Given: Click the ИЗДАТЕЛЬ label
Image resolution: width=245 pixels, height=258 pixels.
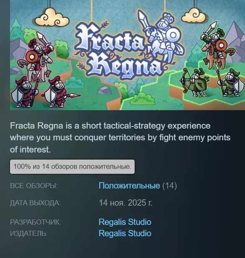Looking at the screenshot, I should tap(29, 233).
